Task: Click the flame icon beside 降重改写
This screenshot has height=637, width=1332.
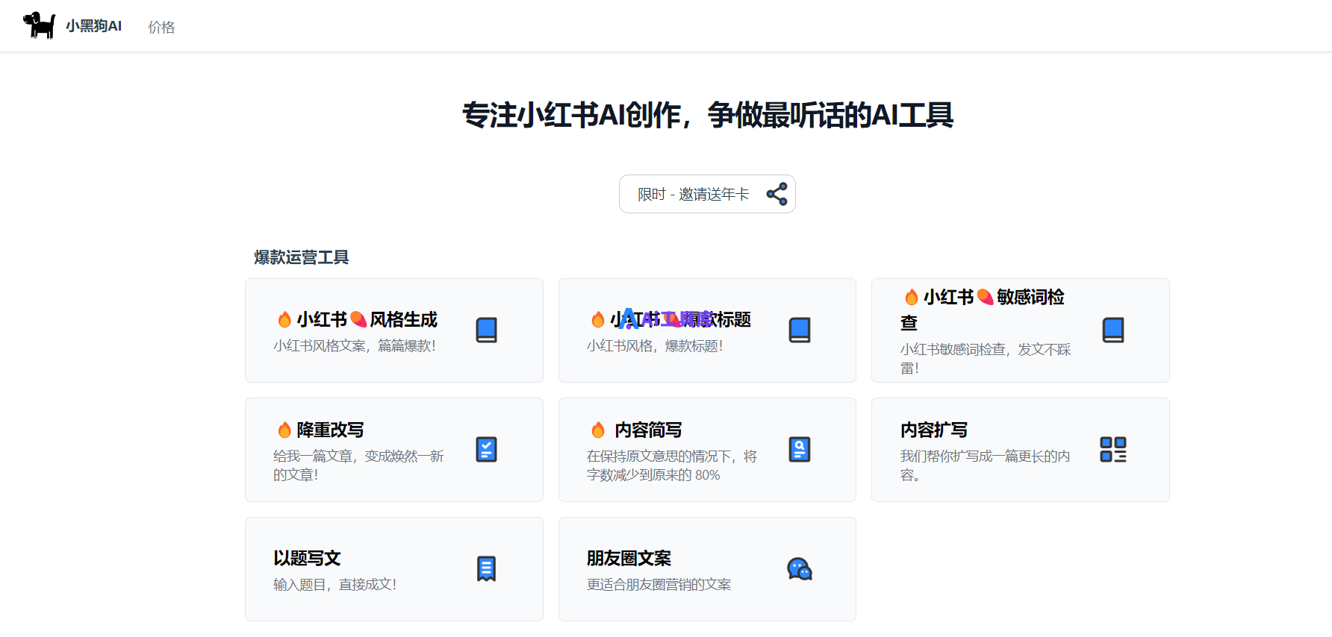Action: [x=284, y=430]
